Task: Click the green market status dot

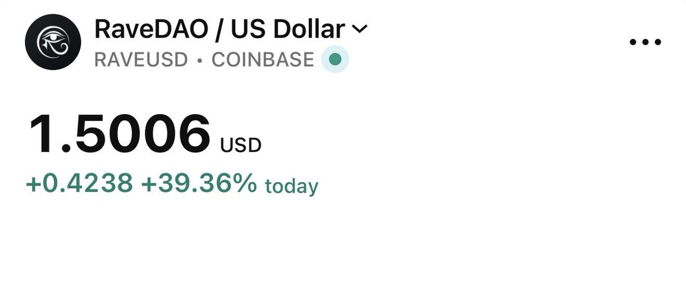Action: coord(336,59)
